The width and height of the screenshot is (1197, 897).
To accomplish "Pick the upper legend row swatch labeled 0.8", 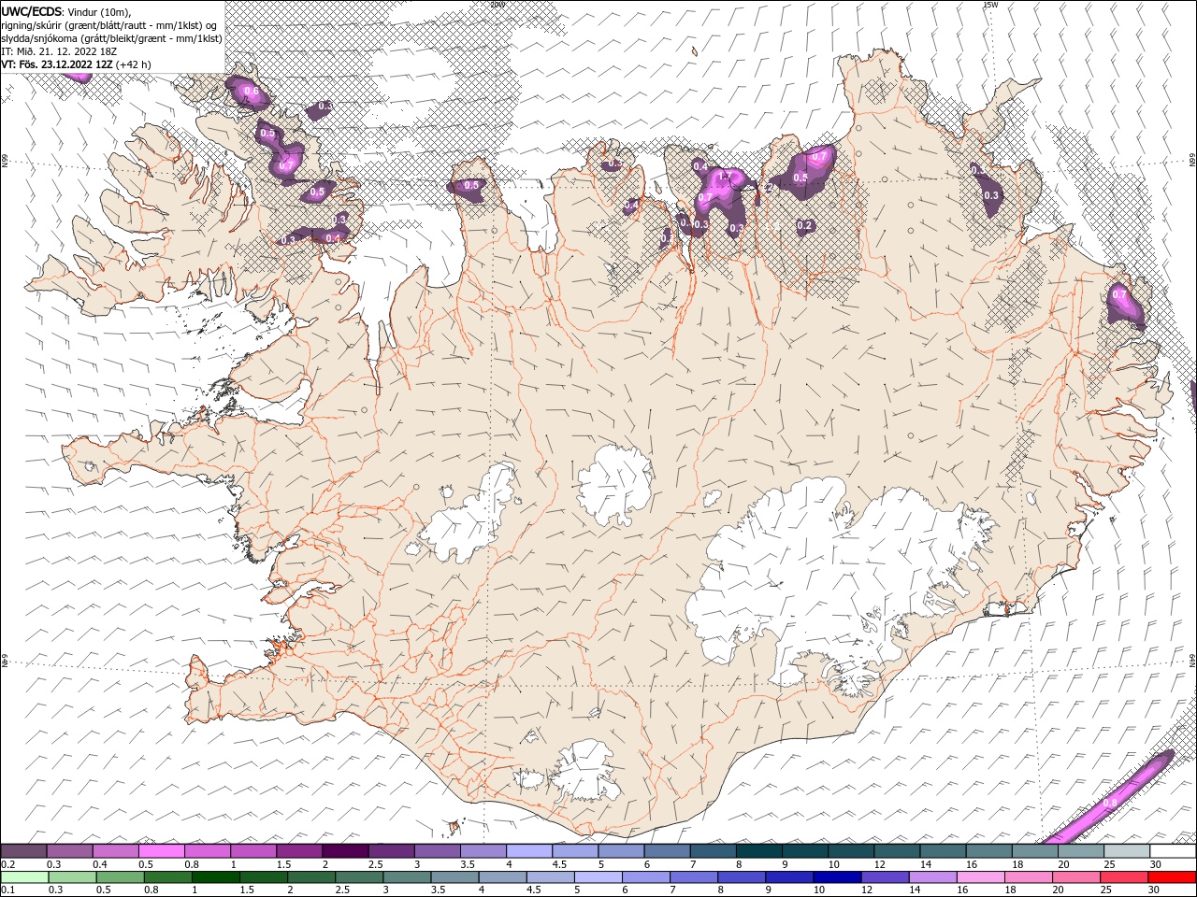I will pos(208,851).
